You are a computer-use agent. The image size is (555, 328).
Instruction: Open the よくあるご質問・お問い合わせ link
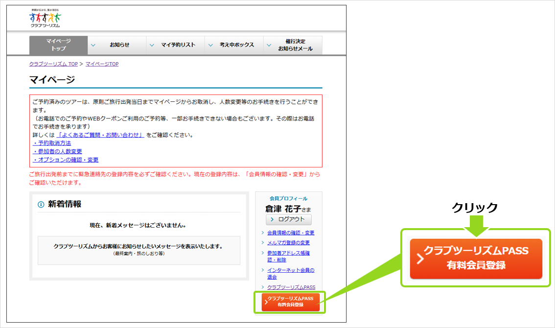click(100, 135)
